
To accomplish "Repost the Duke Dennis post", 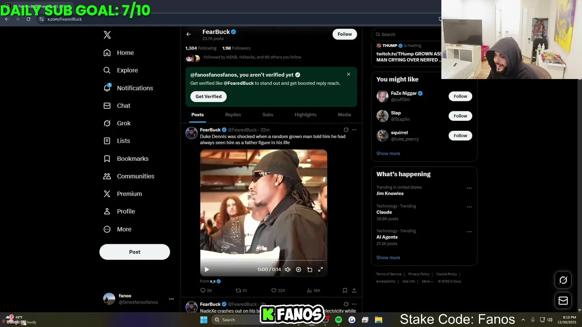I will click(x=241, y=291).
